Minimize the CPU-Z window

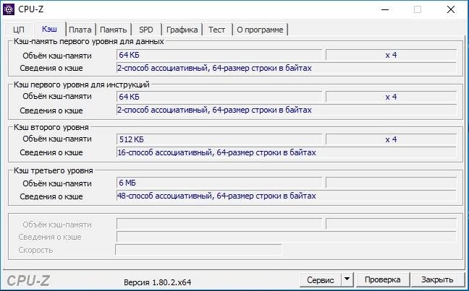[x=385, y=9]
